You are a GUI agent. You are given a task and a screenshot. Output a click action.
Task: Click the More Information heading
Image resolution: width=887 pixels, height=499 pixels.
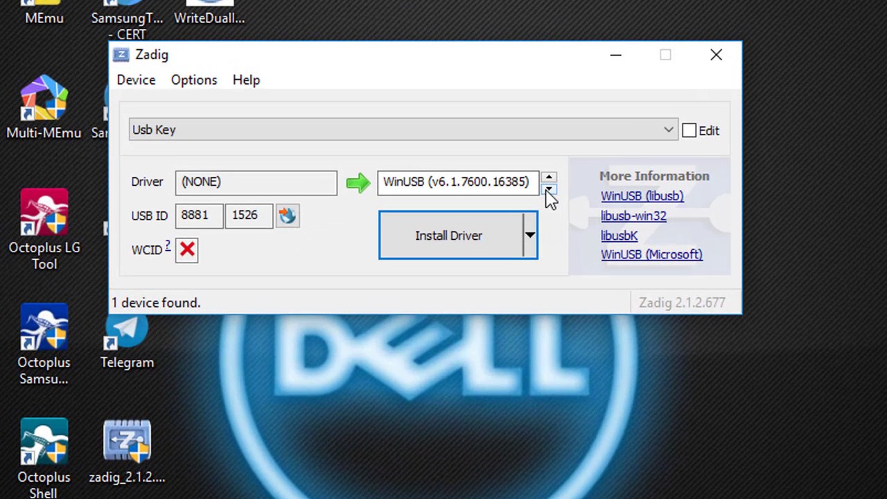pos(654,176)
